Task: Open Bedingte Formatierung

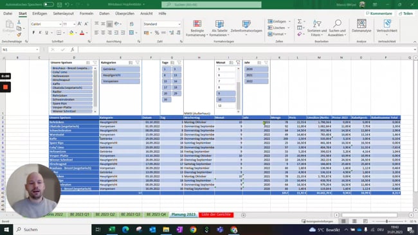Action: 197,28
